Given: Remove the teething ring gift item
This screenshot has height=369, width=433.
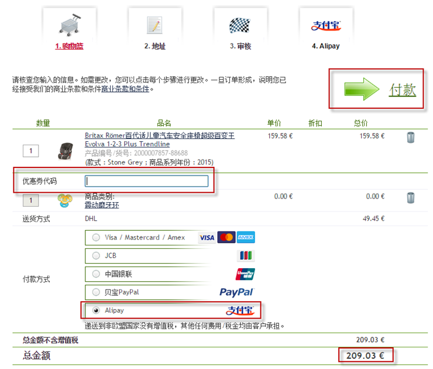Looking at the screenshot, I should click(411, 197).
